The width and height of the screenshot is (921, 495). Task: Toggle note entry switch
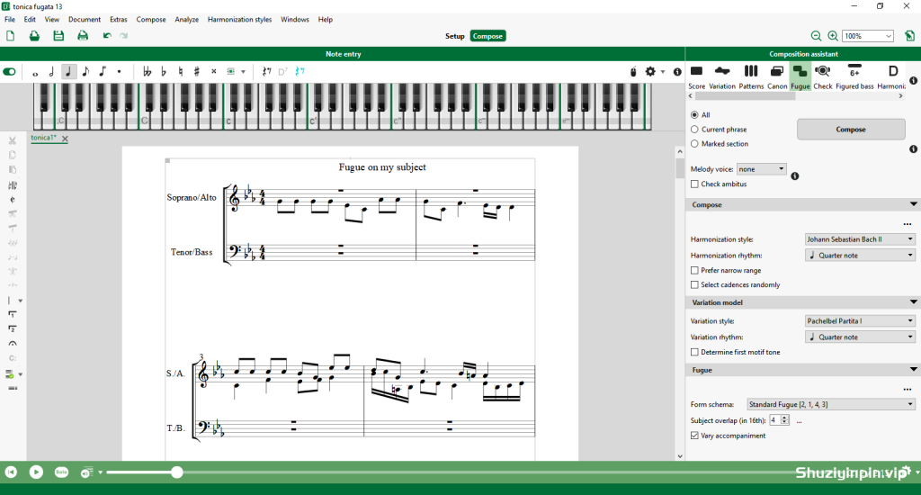pos(9,72)
